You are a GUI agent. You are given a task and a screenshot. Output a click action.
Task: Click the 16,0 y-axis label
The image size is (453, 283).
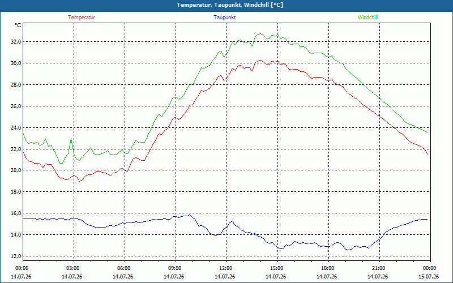16,213
